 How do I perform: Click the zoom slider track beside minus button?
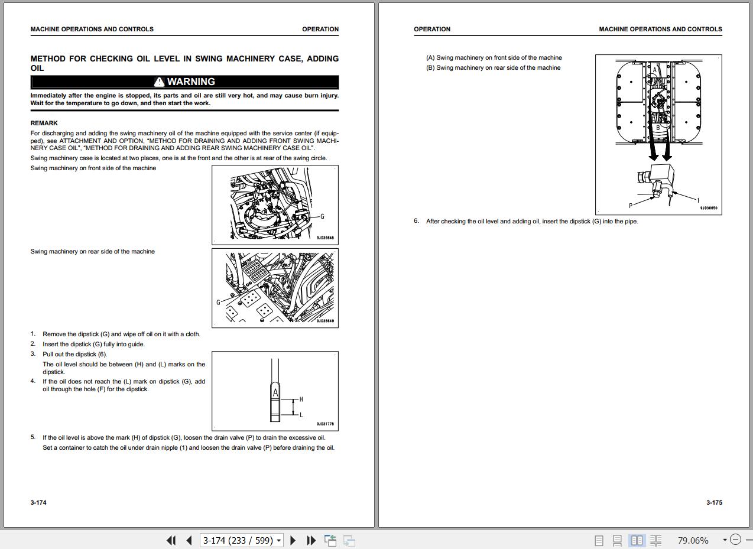point(749,540)
